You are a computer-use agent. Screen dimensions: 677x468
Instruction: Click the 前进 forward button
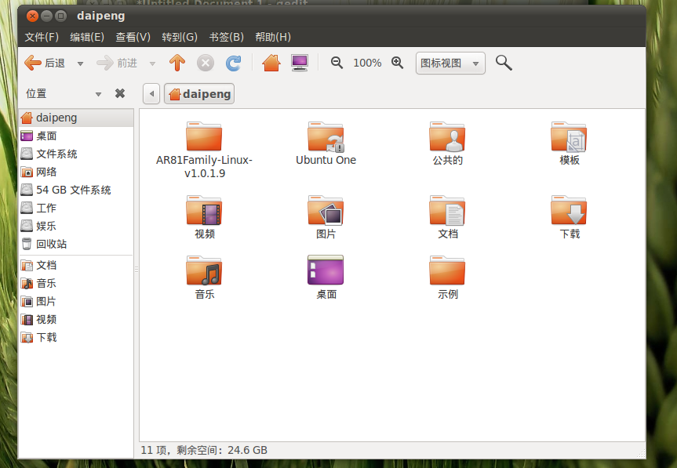click(x=117, y=63)
